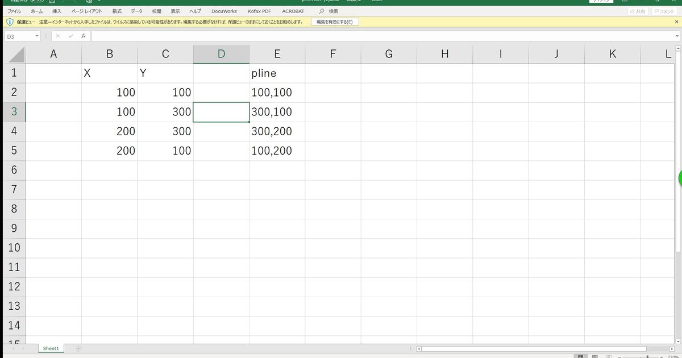Click 編集を有効にする(E) button

coord(334,22)
